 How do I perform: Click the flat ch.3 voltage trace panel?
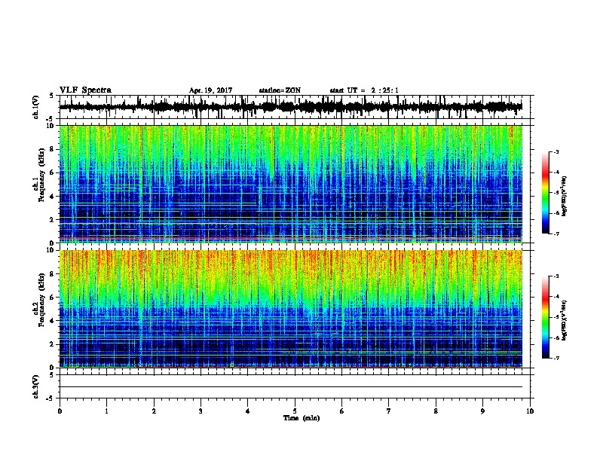pyautogui.click(x=294, y=386)
